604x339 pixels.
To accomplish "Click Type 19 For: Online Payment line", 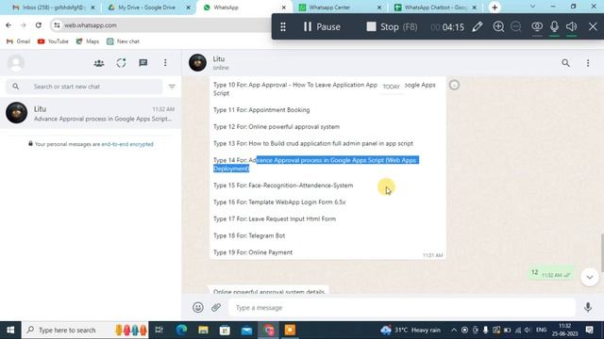I will (x=253, y=252).
